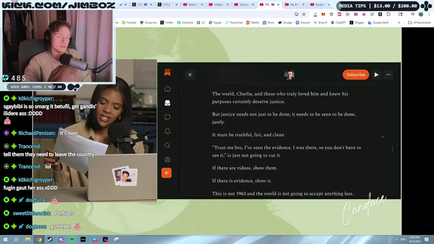
Task: Bookmark this page with the star icon
Action: [x=304, y=14]
